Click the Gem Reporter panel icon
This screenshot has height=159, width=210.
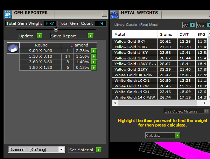coord(8,14)
